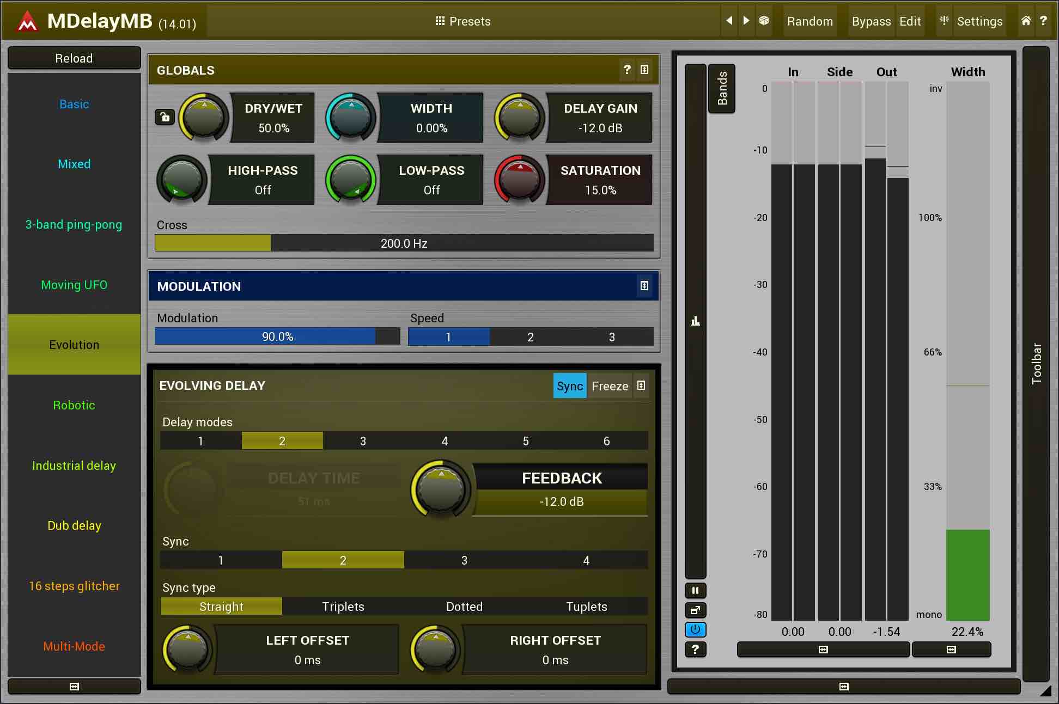Open Globals help question mark
Viewport: 1059px width, 704px height.
(627, 70)
